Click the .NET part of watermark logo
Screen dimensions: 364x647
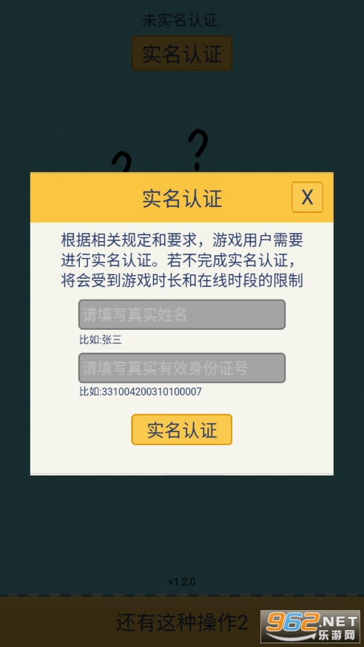pyautogui.click(x=339, y=621)
